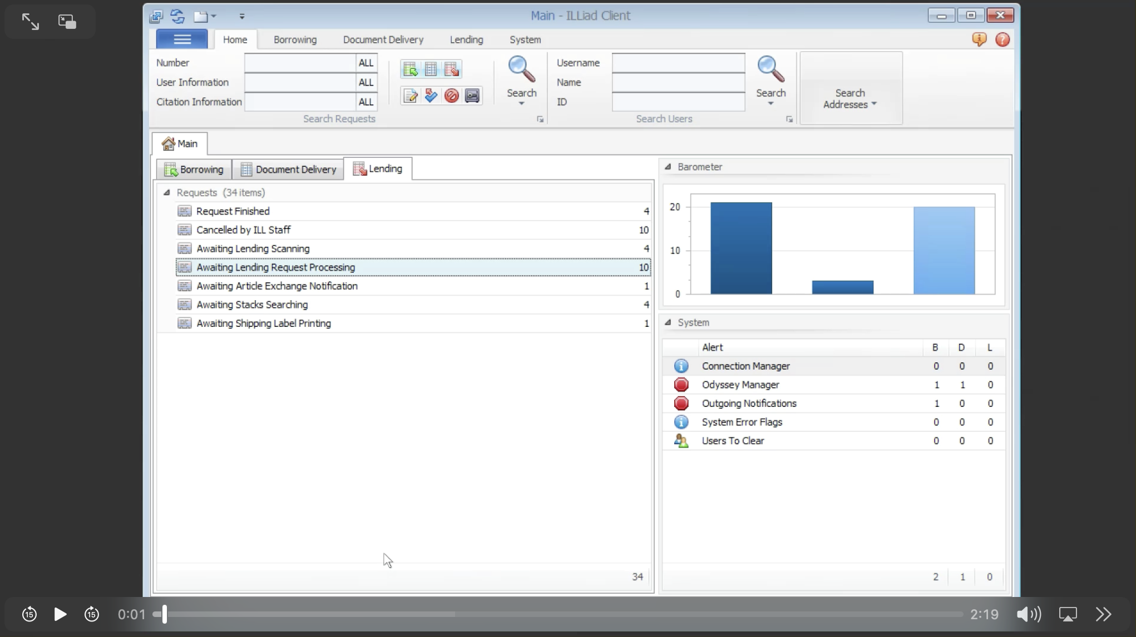
Task: Click the Username input field
Action: pos(678,63)
